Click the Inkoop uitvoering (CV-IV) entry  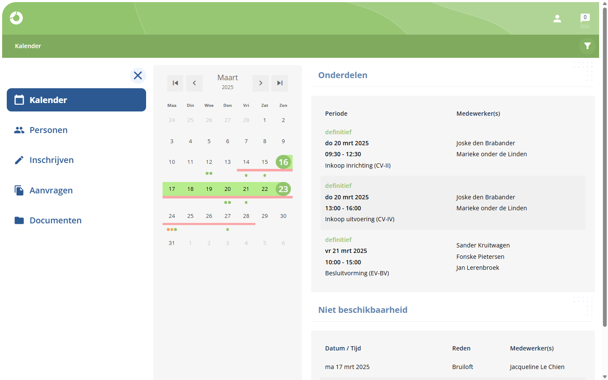(453, 203)
